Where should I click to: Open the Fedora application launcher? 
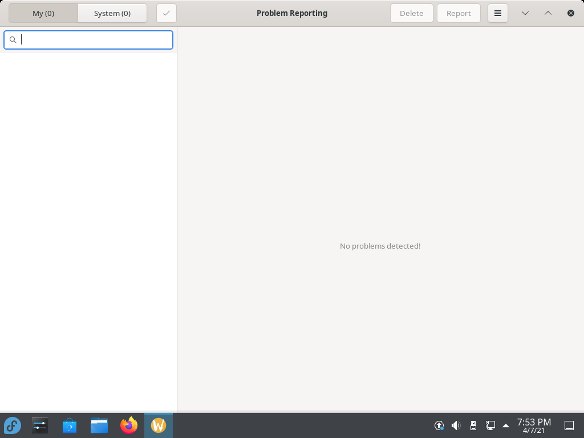pyautogui.click(x=13, y=425)
